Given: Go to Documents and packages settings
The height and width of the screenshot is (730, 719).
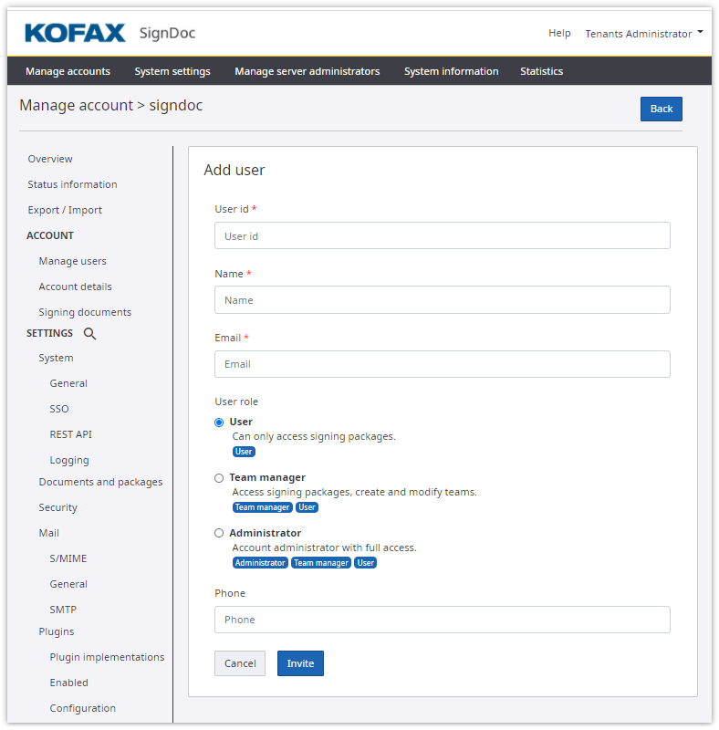Looking at the screenshot, I should [x=100, y=482].
